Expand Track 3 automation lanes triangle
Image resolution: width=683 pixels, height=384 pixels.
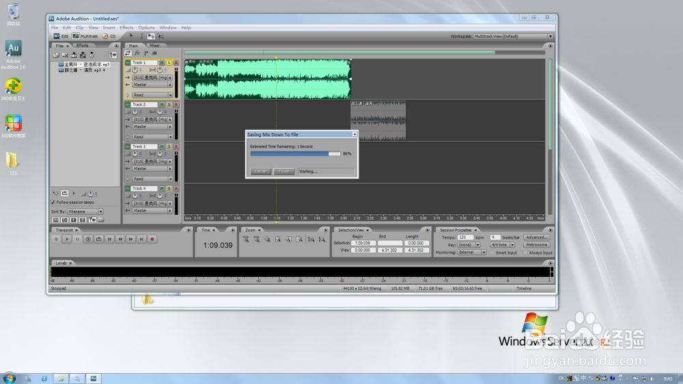[x=128, y=179]
